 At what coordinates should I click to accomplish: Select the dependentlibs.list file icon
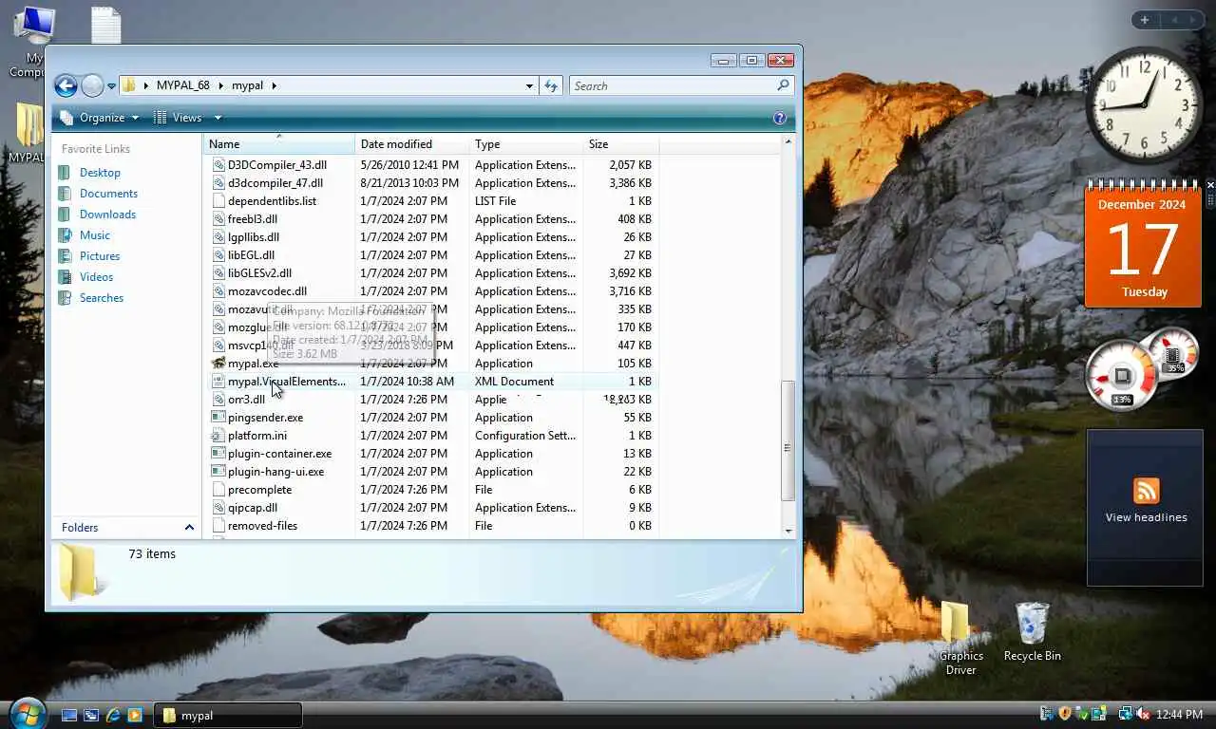218,201
